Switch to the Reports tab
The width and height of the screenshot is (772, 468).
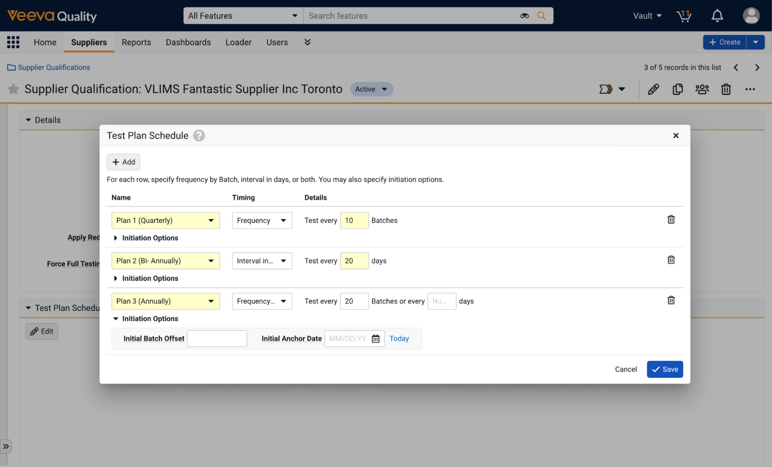[136, 42]
